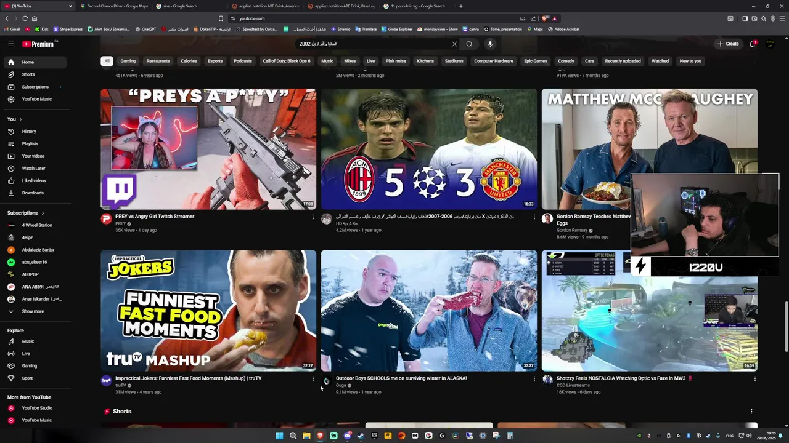Select the Call of Duty: Black Ops 6 chip
This screenshot has width=789, height=443.
[287, 61]
